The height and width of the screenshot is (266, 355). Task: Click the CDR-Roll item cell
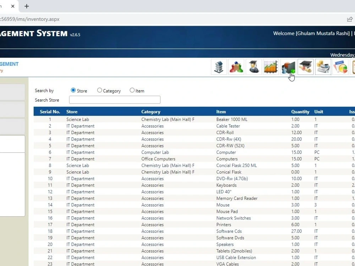[x=225, y=133]
